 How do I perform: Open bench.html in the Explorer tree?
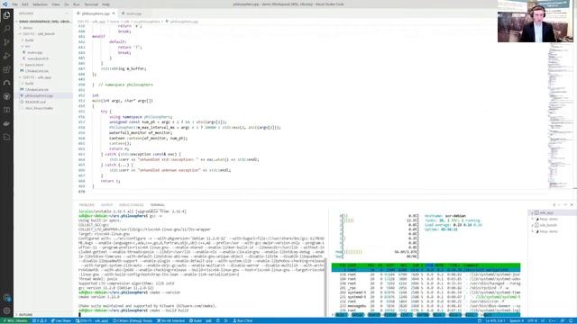[34, 65]
